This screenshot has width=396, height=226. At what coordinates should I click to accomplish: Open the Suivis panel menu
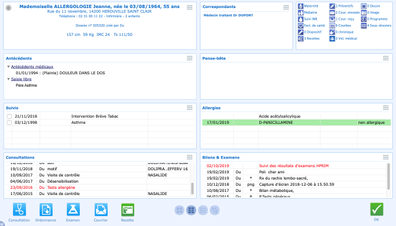click(190, 108)
